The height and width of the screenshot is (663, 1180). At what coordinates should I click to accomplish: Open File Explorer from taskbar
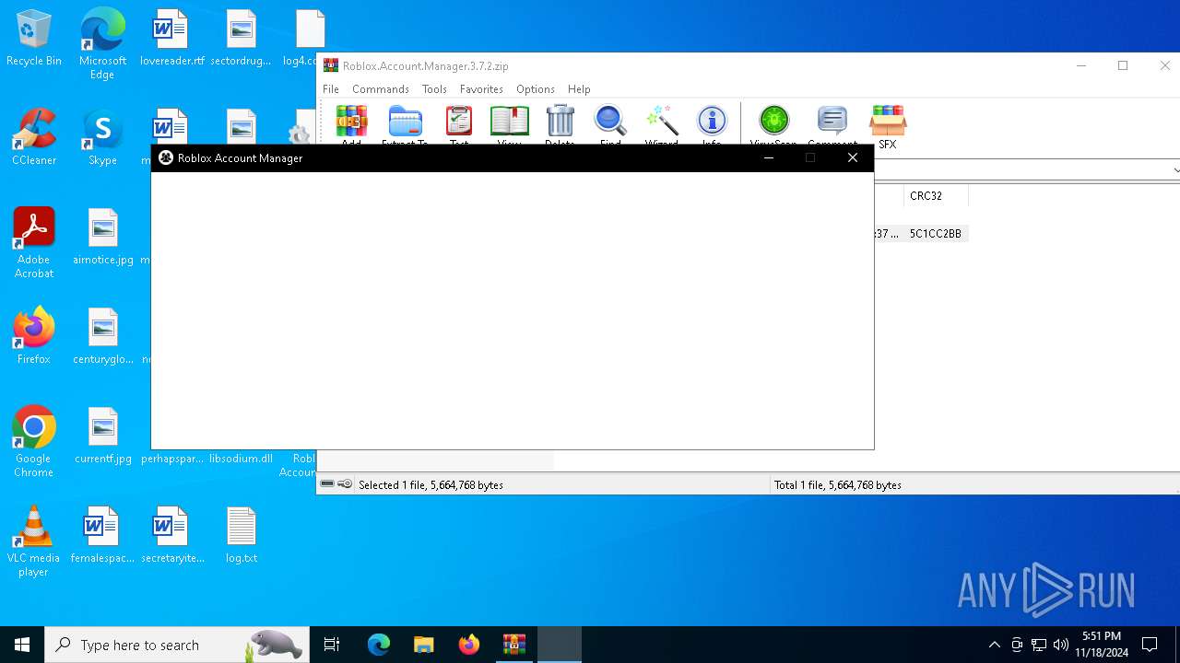coord(424,645)
